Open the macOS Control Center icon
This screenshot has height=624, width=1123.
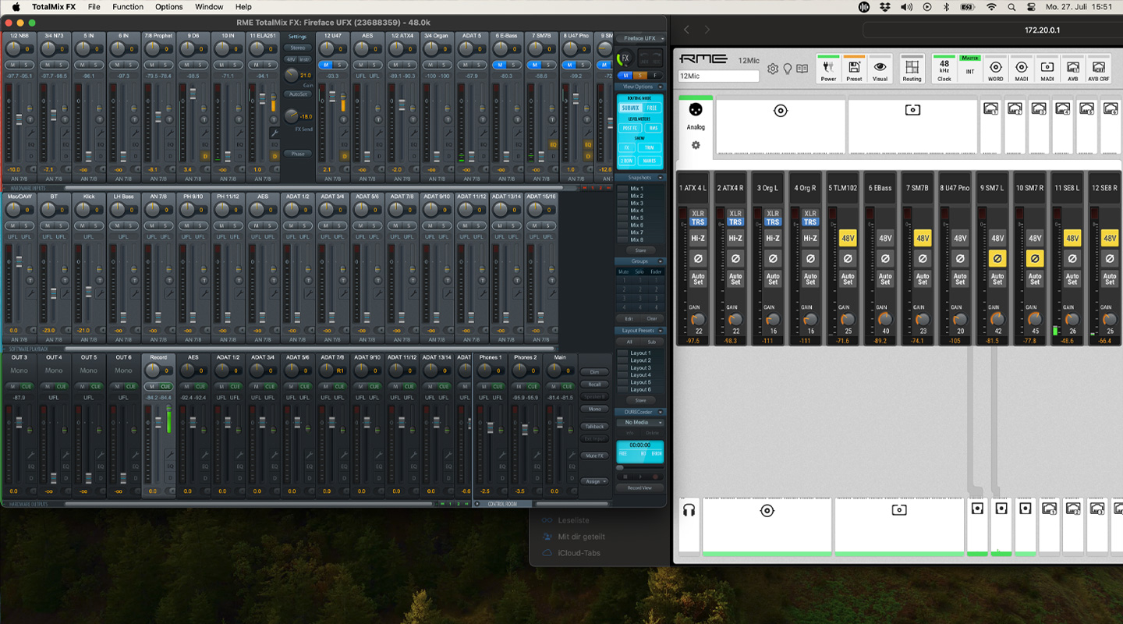coord(1032,7)
